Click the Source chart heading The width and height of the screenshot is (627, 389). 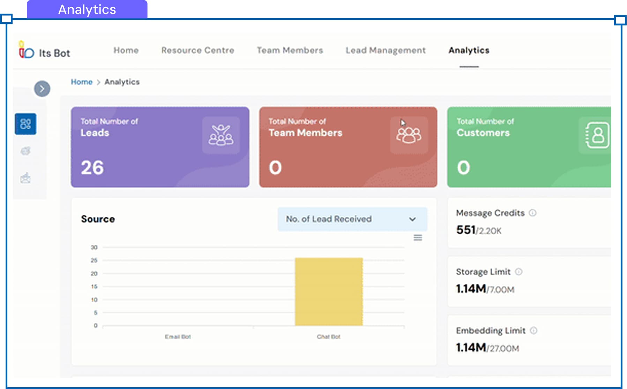click(98, 219)
